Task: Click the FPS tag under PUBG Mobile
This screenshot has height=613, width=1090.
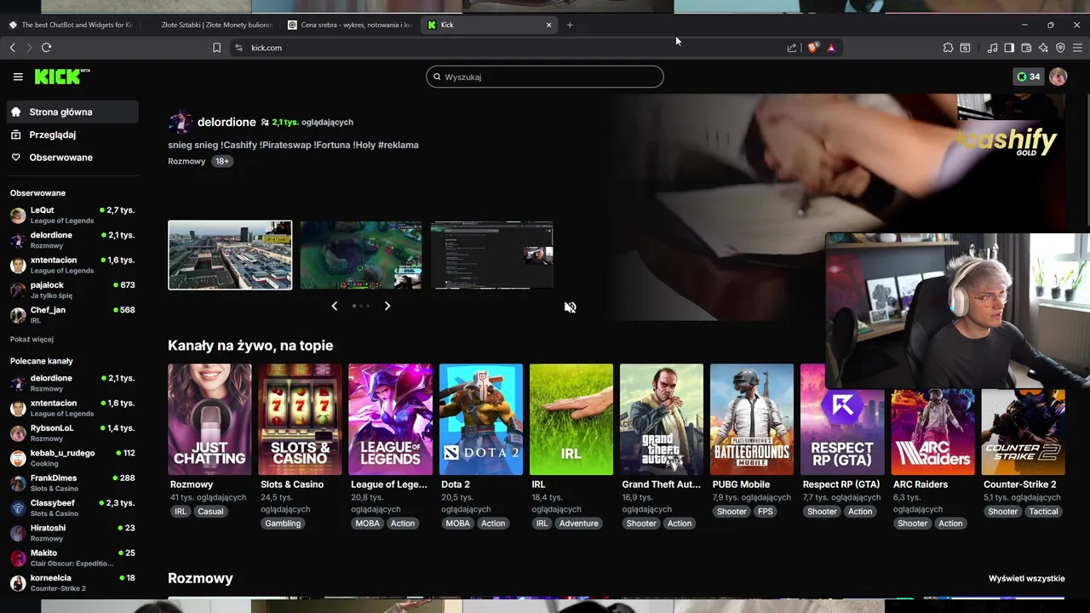Action: tap(766, 512)
